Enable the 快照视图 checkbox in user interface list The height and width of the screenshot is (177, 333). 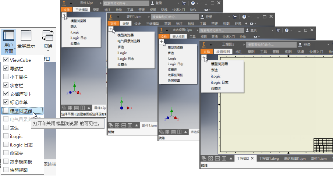tap(6, 170)
